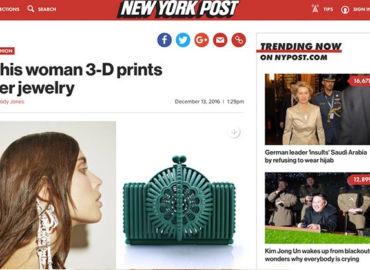Image resolution: width=370 pixels, height=270 pixels.
Task: View the woman with earring photo
Action: (x=58, y=196)
